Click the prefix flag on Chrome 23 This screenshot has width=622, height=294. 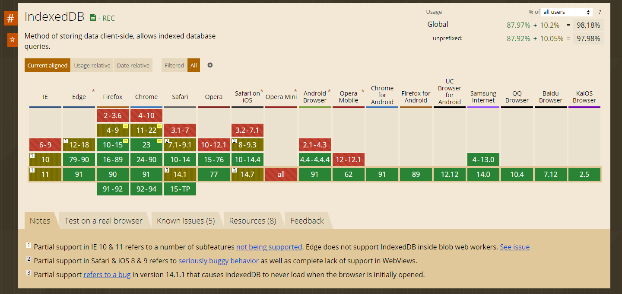click(x=159, y=141)
